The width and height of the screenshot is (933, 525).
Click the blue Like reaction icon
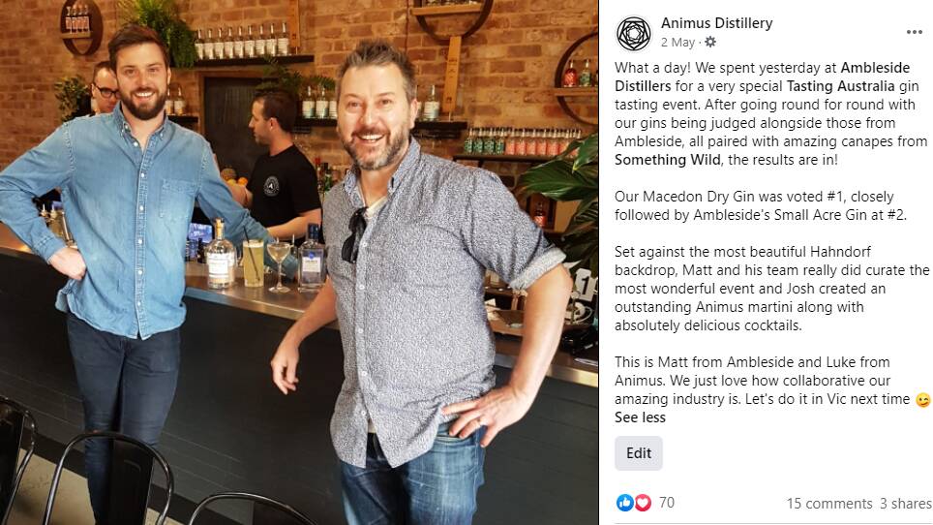pos(624,503)
